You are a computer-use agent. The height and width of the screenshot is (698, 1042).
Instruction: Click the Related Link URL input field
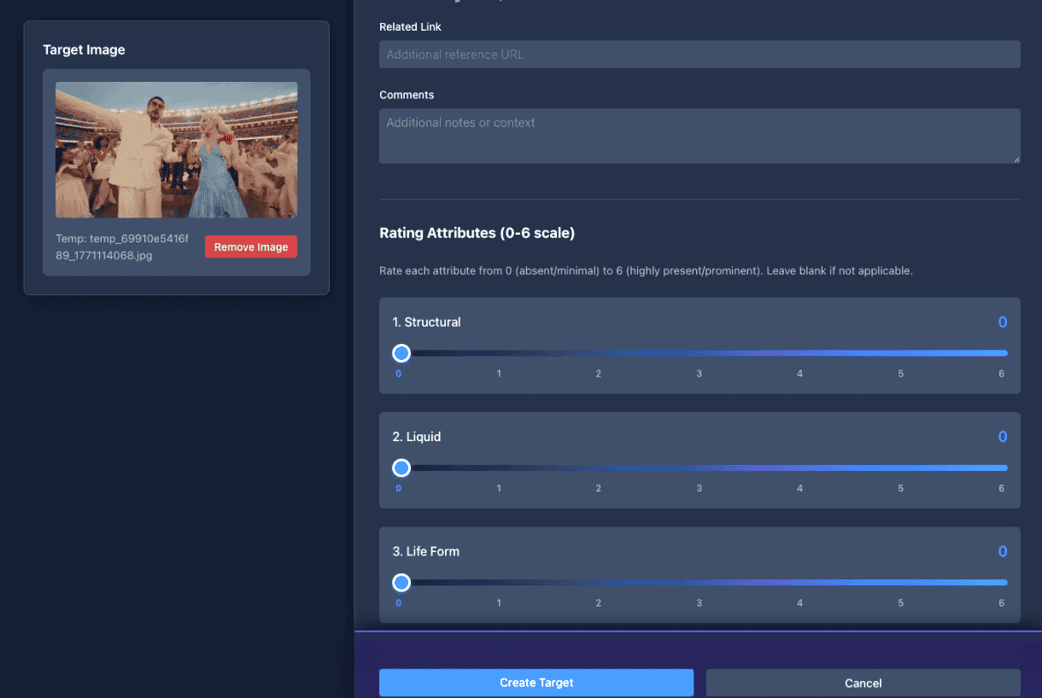tap(699, 55)
